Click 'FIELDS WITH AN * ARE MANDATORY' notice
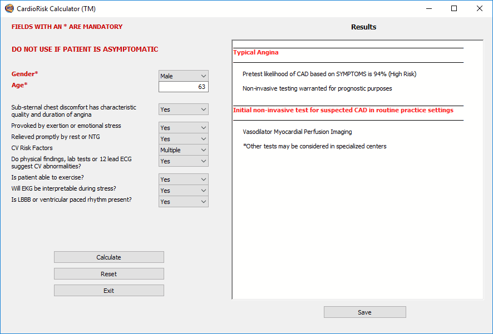This screenshot has width=493, height=334. (67, 27)
